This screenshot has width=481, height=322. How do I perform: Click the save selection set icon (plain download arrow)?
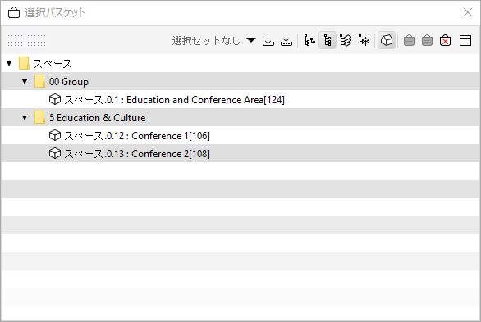[268, 40]
